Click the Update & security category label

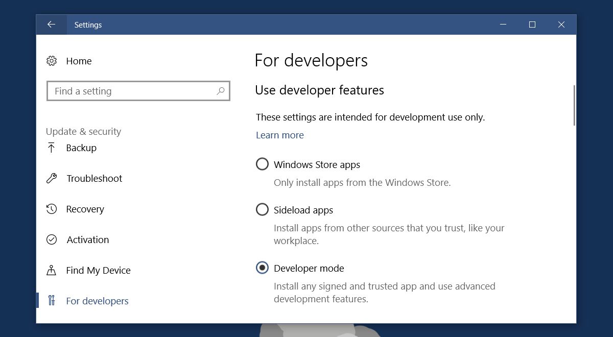point(83,132)
